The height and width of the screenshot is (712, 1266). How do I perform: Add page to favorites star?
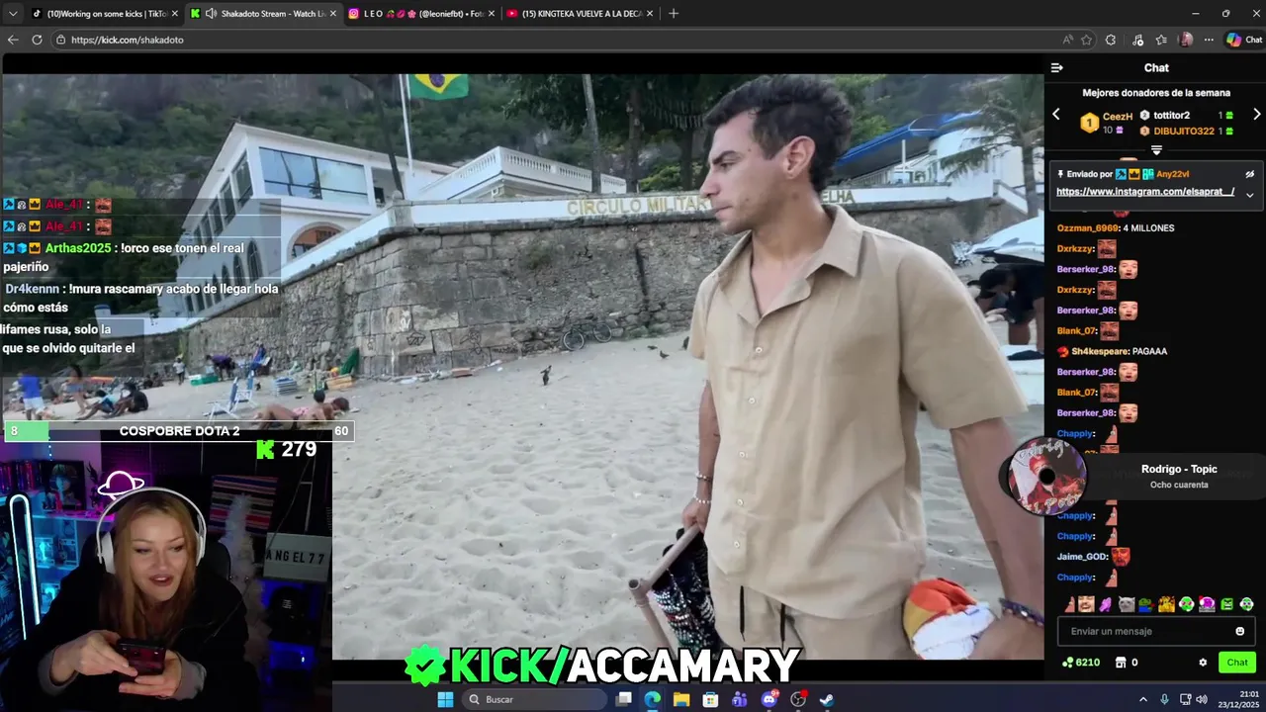click(1086, 40)
